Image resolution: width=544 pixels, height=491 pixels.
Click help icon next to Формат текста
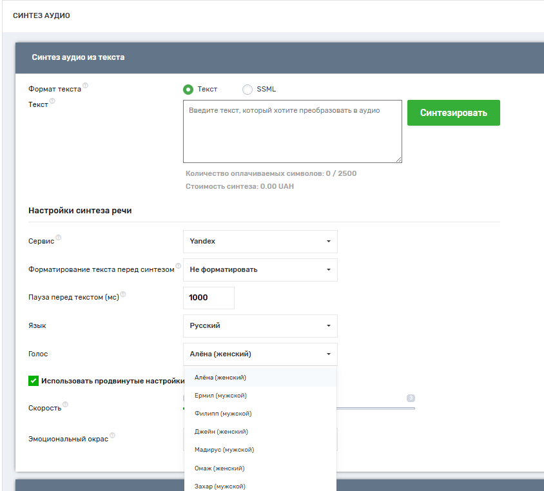tap(85, 86)
